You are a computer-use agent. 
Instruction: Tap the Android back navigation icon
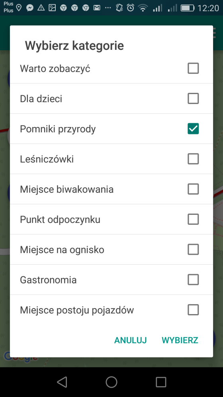click(x=62, y=382)
